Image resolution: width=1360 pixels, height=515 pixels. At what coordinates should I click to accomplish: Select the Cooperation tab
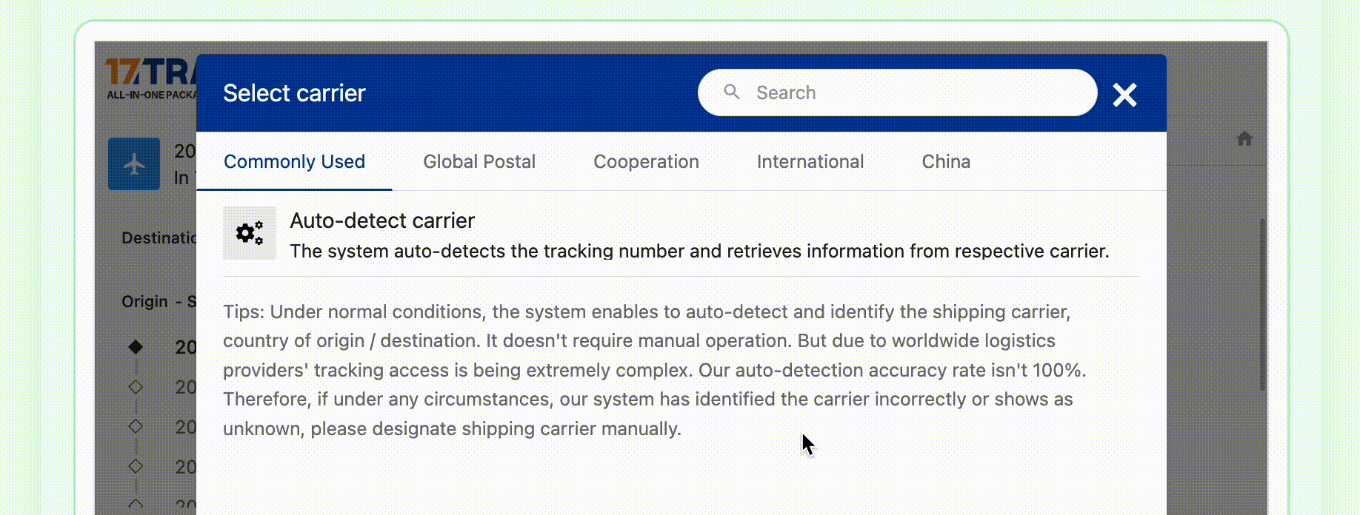(x=646, y=161)
